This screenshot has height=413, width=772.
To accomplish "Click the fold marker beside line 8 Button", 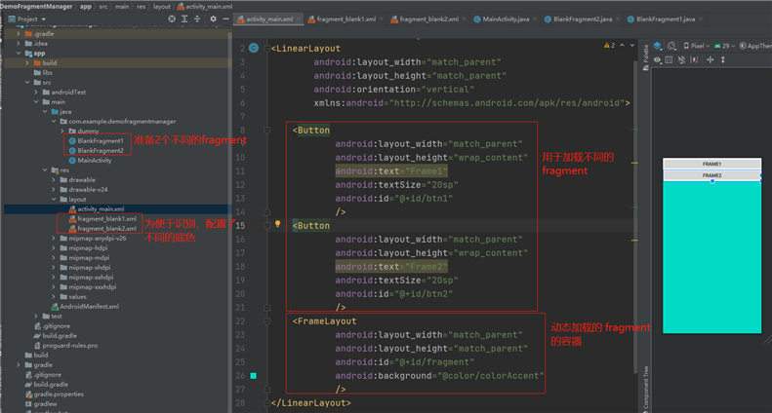I will pyautogui.click(x=266, y=131).
